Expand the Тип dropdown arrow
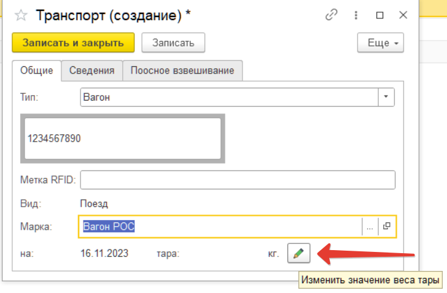This screenshot has height=293, width=447. pyautogui.click(x=386, y=97)
